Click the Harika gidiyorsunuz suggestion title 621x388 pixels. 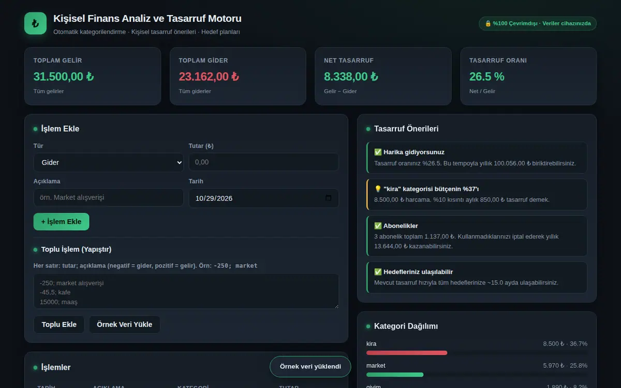pyautogui.click(x=409, y=152)
